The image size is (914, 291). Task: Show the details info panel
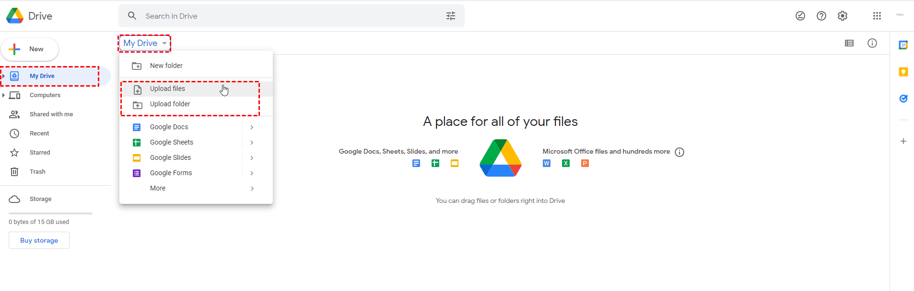[x=872, y=43]
